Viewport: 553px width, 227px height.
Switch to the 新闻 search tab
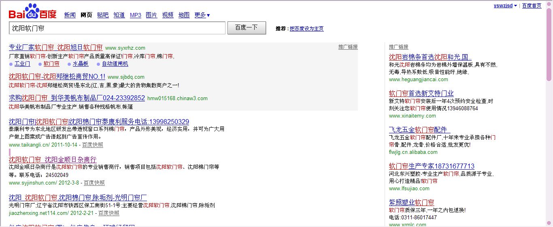[70, 15]
